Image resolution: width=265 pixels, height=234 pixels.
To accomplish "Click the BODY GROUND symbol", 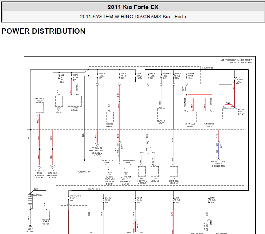I will click(x=30, y=226).
